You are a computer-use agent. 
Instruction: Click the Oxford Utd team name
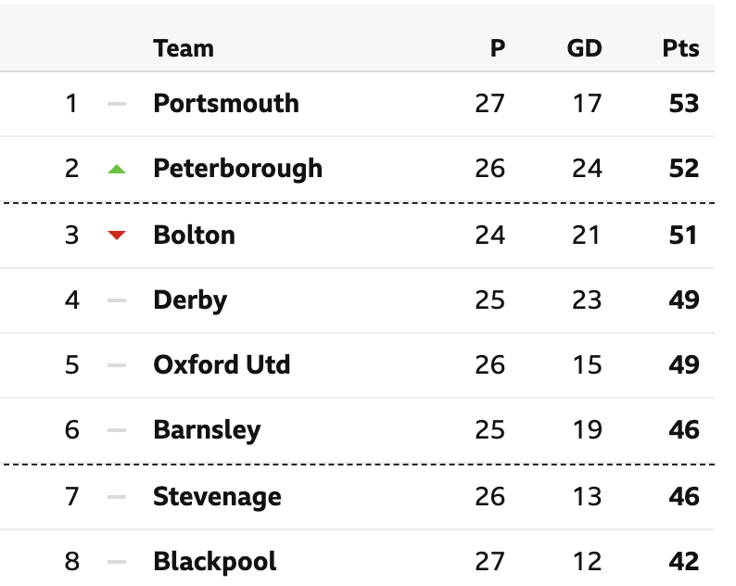pos(222,364)
